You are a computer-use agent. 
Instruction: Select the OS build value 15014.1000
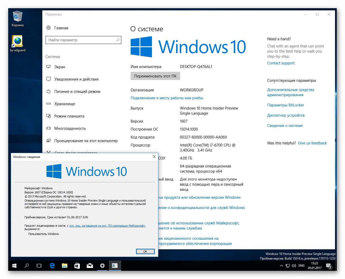pyautogui.click(x=189, y=129)
